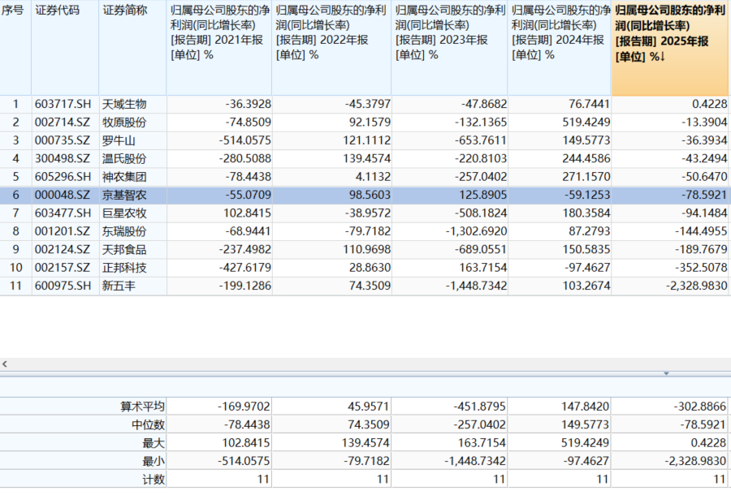Select stock name 温氏股份
Viewport: 731px width, 495px height.
click(x=124, y=158)
